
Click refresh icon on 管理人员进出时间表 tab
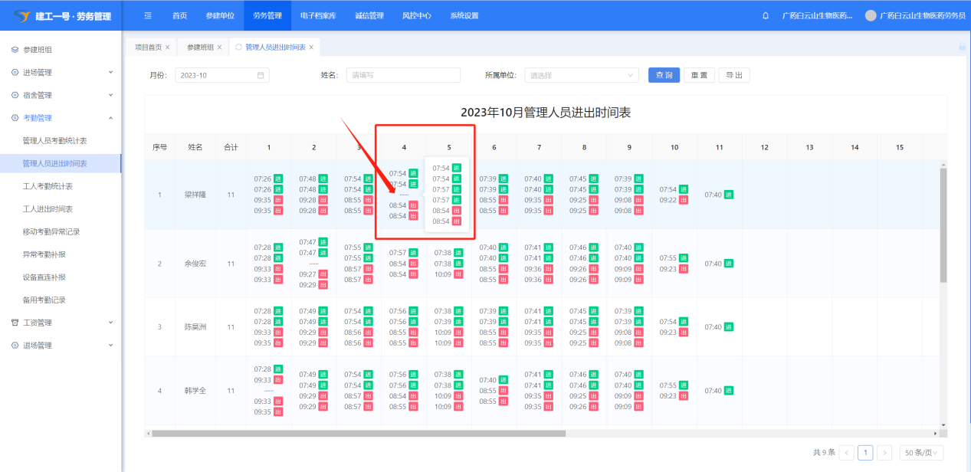[x=238, y=48]
